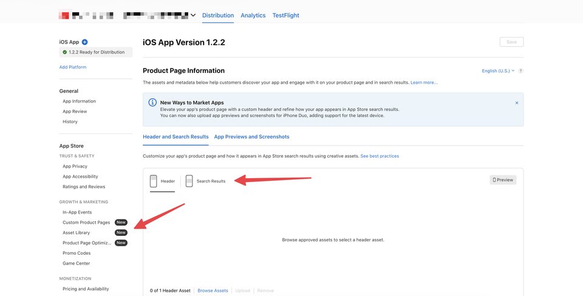
Task: Open the app selector dropdown chevron in the top bar
Action: [193, 15]
